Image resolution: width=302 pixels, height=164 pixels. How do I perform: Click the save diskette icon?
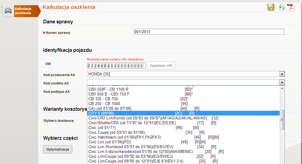pyautogui.click(x=271, y=7)
